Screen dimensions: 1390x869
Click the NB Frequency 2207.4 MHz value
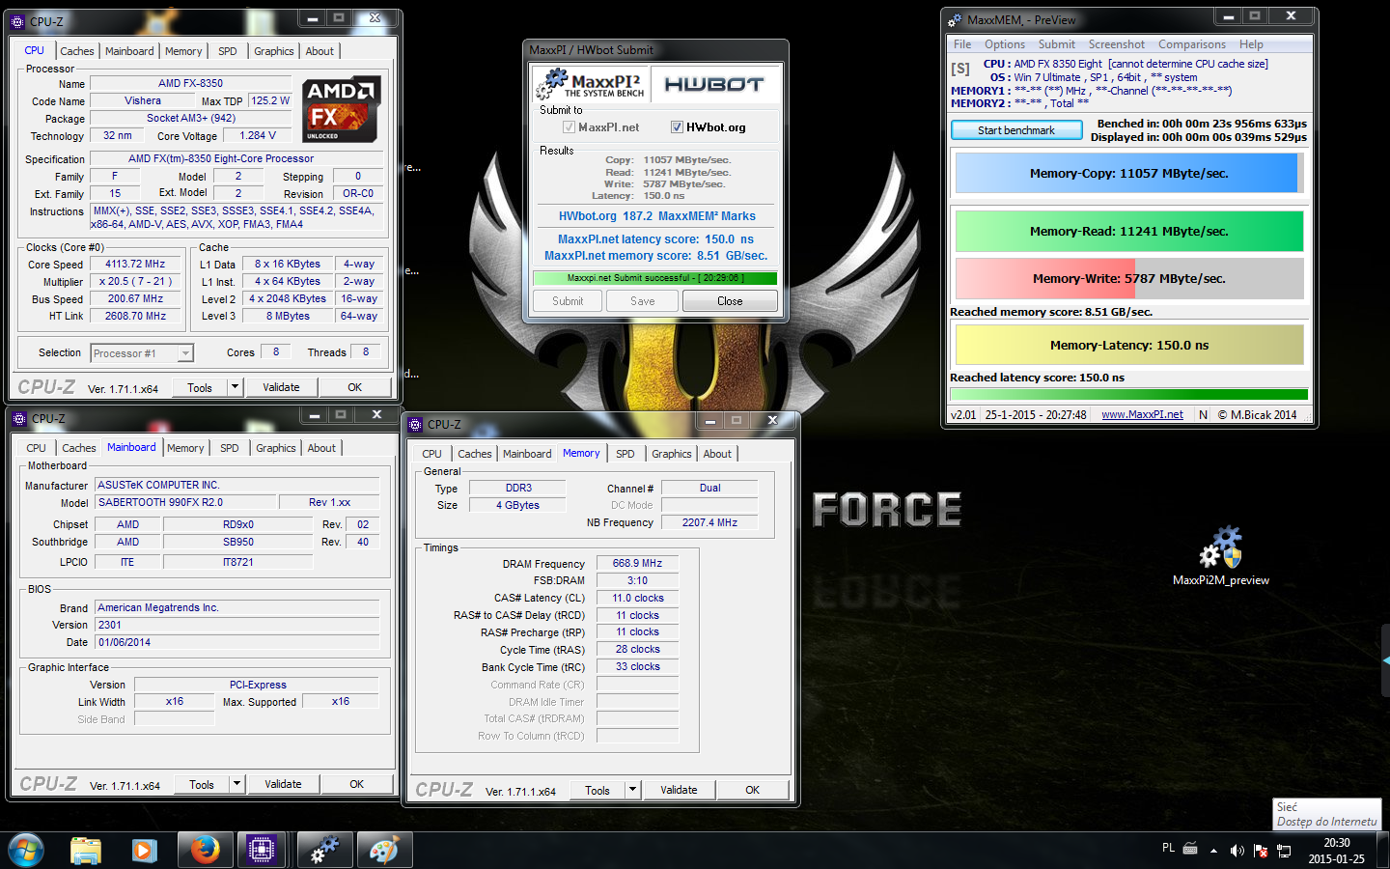tap(709, 522)
